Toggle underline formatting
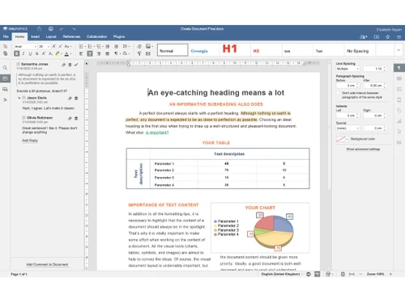Screen dimensions: 405x303 pos(30,53)
